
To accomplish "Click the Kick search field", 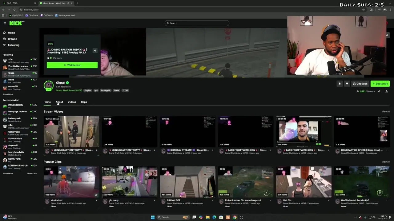I will pyautogui.click(x=197, y=23).
